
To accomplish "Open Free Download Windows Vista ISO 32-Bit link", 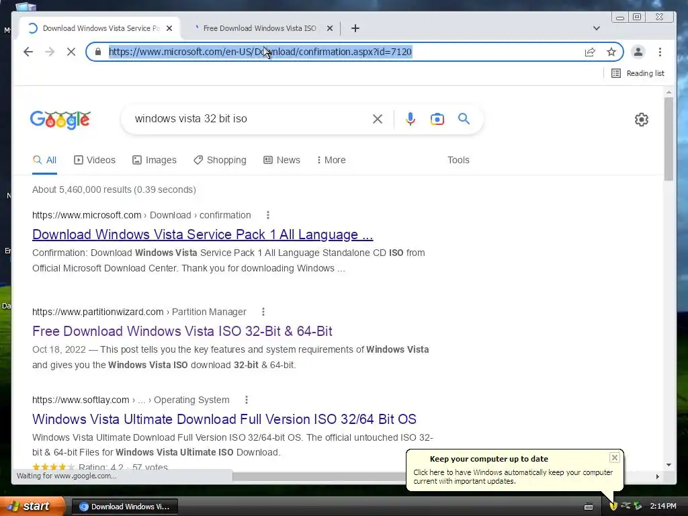I will click(182, 331).
